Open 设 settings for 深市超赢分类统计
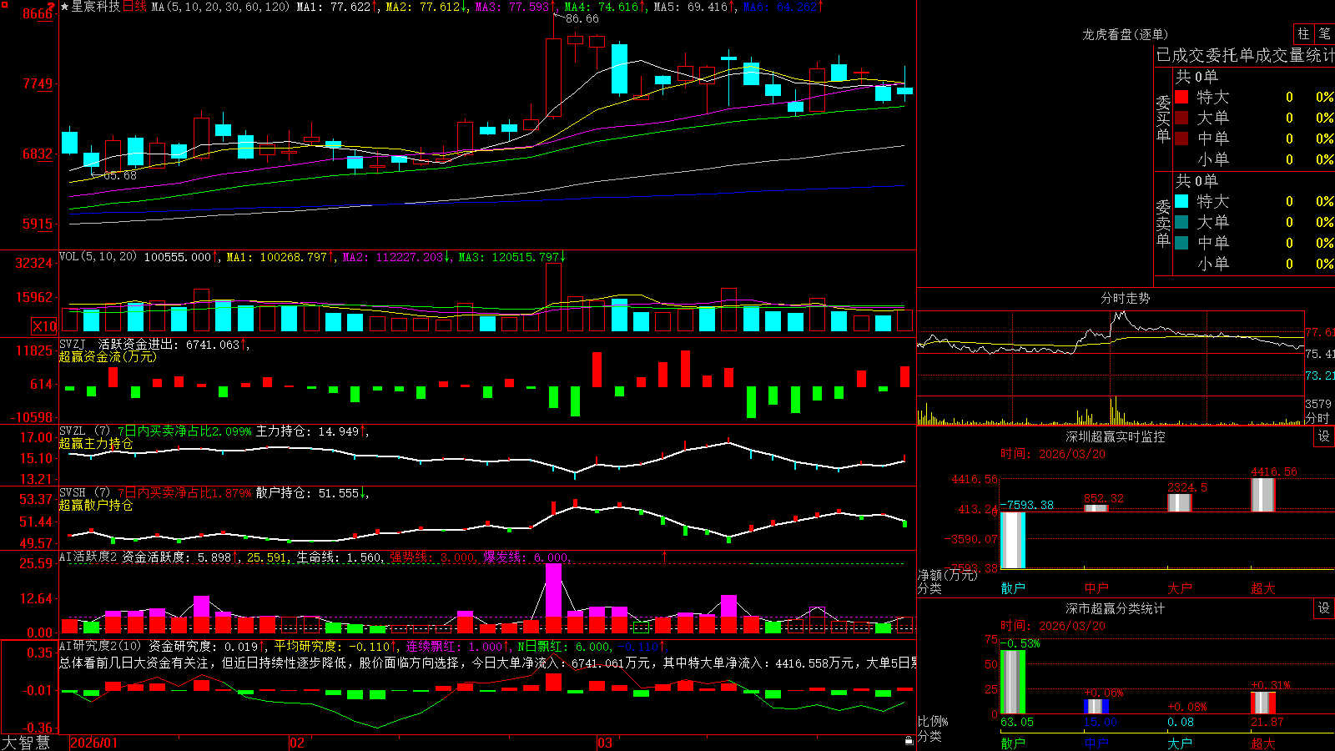 [1324, 608]
